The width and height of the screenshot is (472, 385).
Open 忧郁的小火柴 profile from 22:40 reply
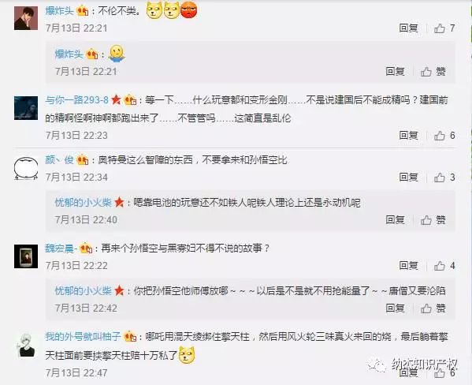click(84, 203)
